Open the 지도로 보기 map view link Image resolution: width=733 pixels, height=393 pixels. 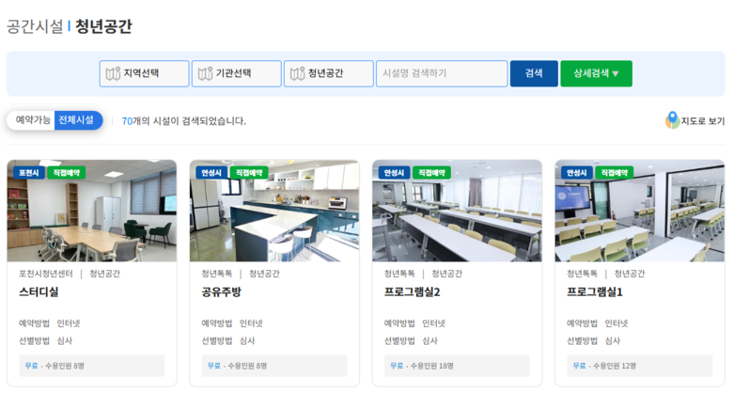pyautogui.click(x=703, y=121)
